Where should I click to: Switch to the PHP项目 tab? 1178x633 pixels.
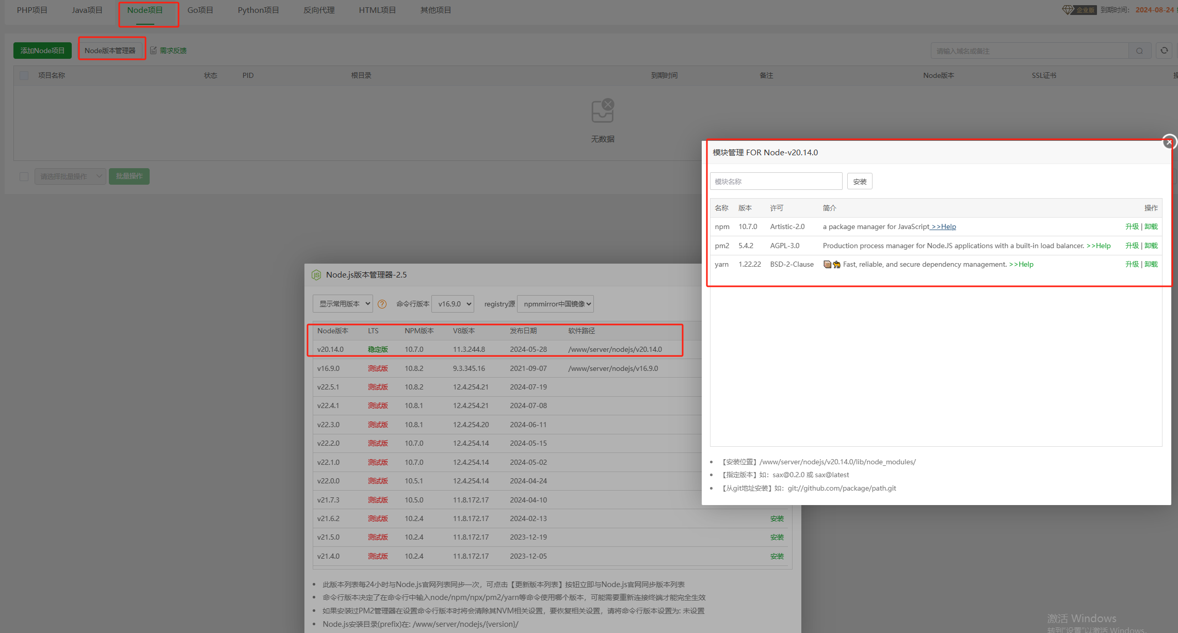pyautogui.click(x=32, y=10)
